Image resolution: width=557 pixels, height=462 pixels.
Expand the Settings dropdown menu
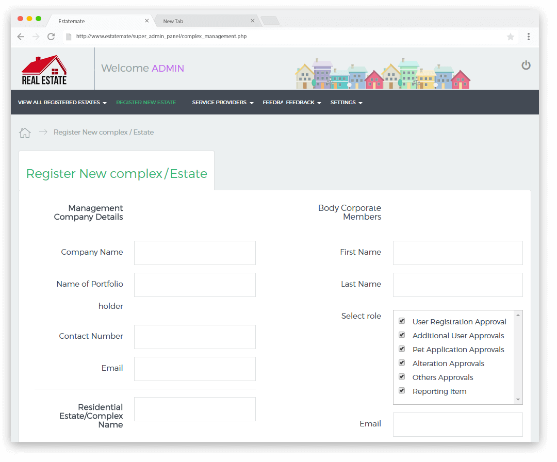(x=346, y=103)
